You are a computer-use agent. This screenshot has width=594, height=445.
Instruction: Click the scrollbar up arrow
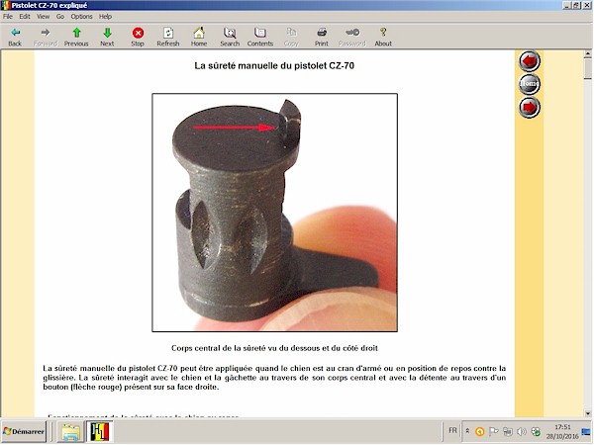pyautogui.click(x=587, y=54)
